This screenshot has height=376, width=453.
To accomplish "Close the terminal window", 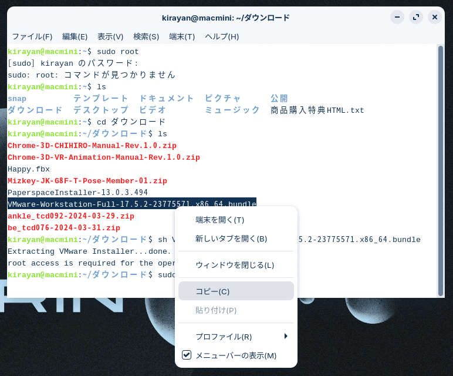I will [x=434, y=18].
